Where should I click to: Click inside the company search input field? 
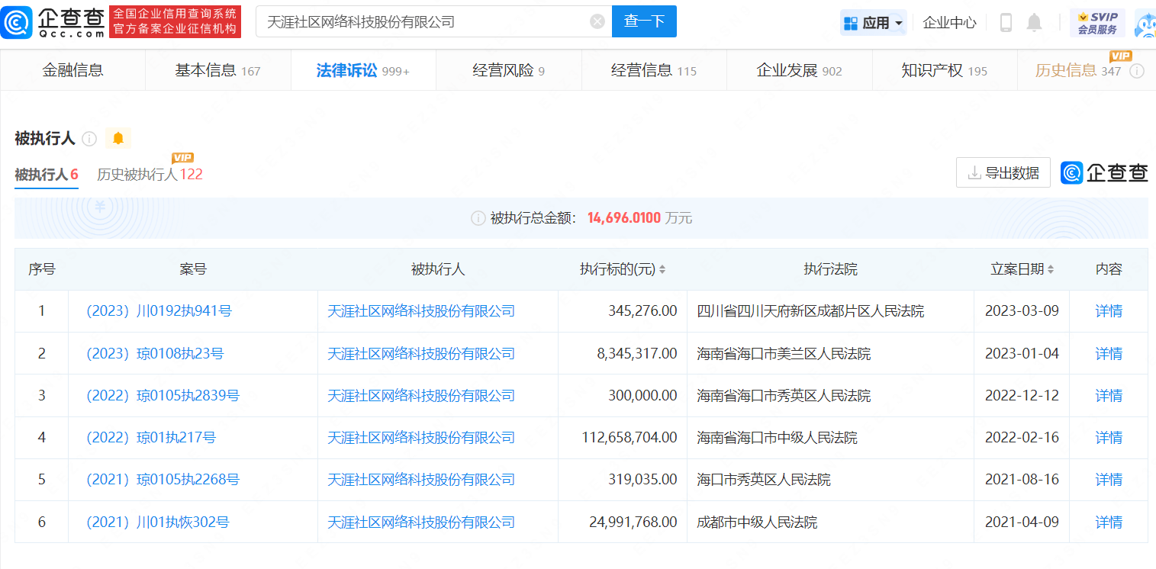click(x=420, y=21)
